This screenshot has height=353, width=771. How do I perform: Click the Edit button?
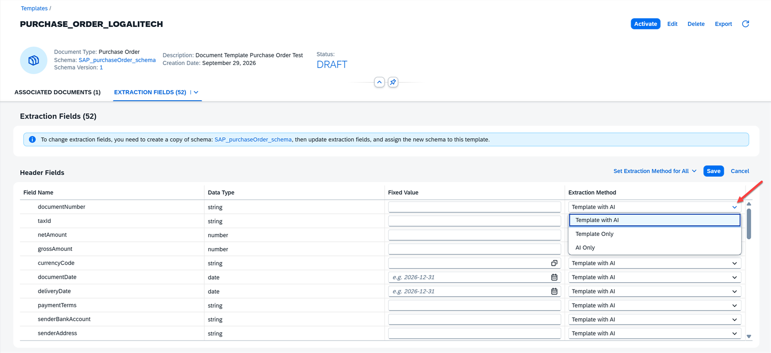672,24
